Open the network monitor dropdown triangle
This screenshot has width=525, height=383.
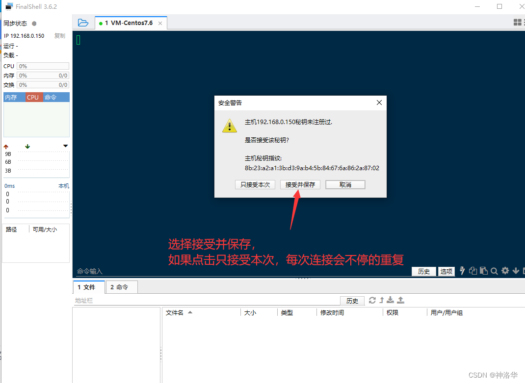click(x=65, y=146)
